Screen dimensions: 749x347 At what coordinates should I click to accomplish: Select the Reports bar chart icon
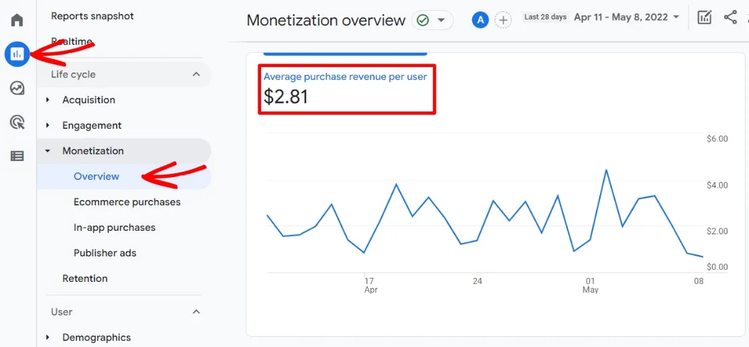point(17,54)
